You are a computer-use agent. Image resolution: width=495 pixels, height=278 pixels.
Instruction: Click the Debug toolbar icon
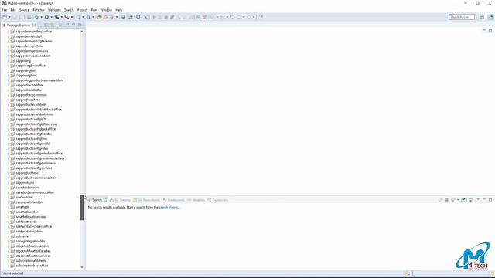pyautogui.click(x=36, y=17)
